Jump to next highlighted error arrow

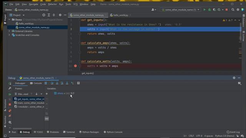click(x=239, y=20)
